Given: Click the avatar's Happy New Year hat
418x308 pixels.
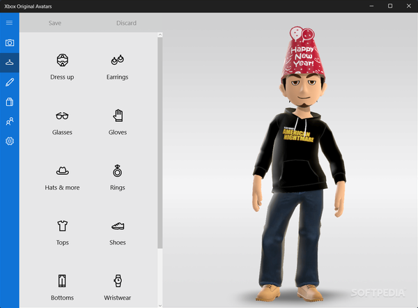Looking at the screenshot, I should coord(302,56).
